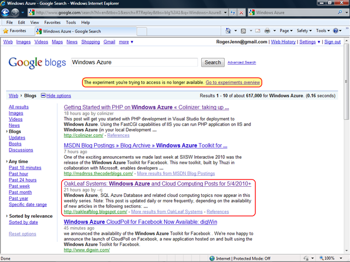
Task: Open 'Web History' link
Action: [283, 42]
